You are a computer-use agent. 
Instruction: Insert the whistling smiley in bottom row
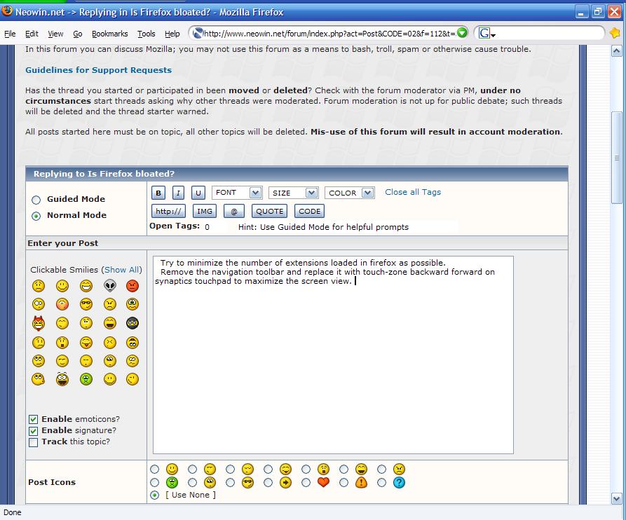click(x=39, y=379)
